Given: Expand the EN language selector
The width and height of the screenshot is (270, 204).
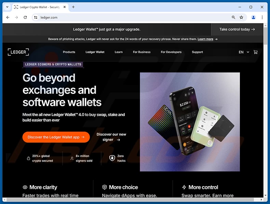Looking at the screenshot, I should (x=244, y=52).
